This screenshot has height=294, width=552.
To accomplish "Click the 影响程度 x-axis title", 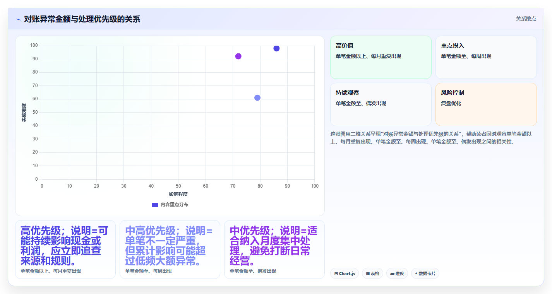I will pyautogui.click(x=178, y=194).
